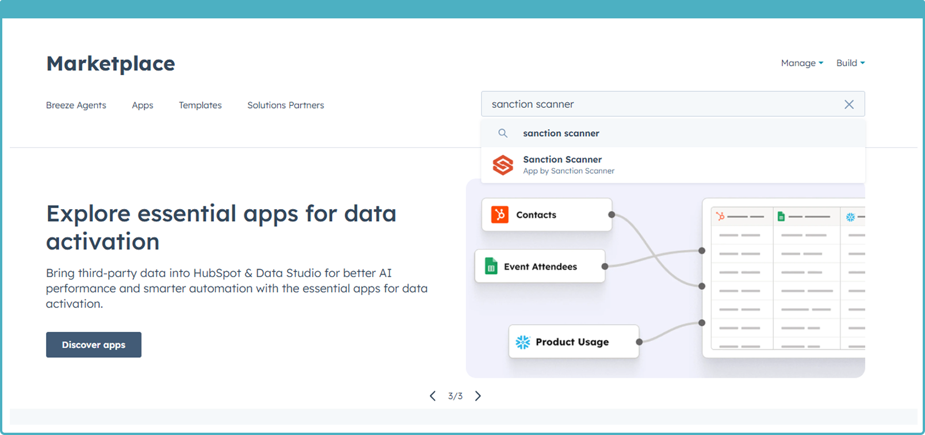Switch to the Templates tab

(200, 105)
